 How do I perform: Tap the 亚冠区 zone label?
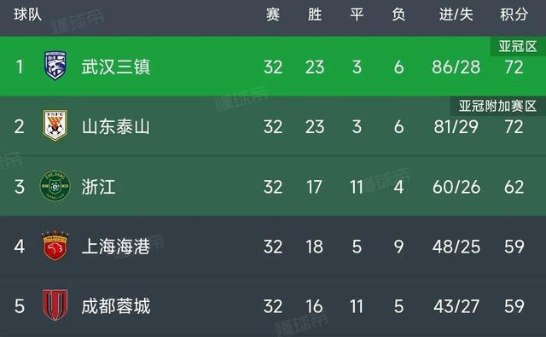[x=518, y=46]
